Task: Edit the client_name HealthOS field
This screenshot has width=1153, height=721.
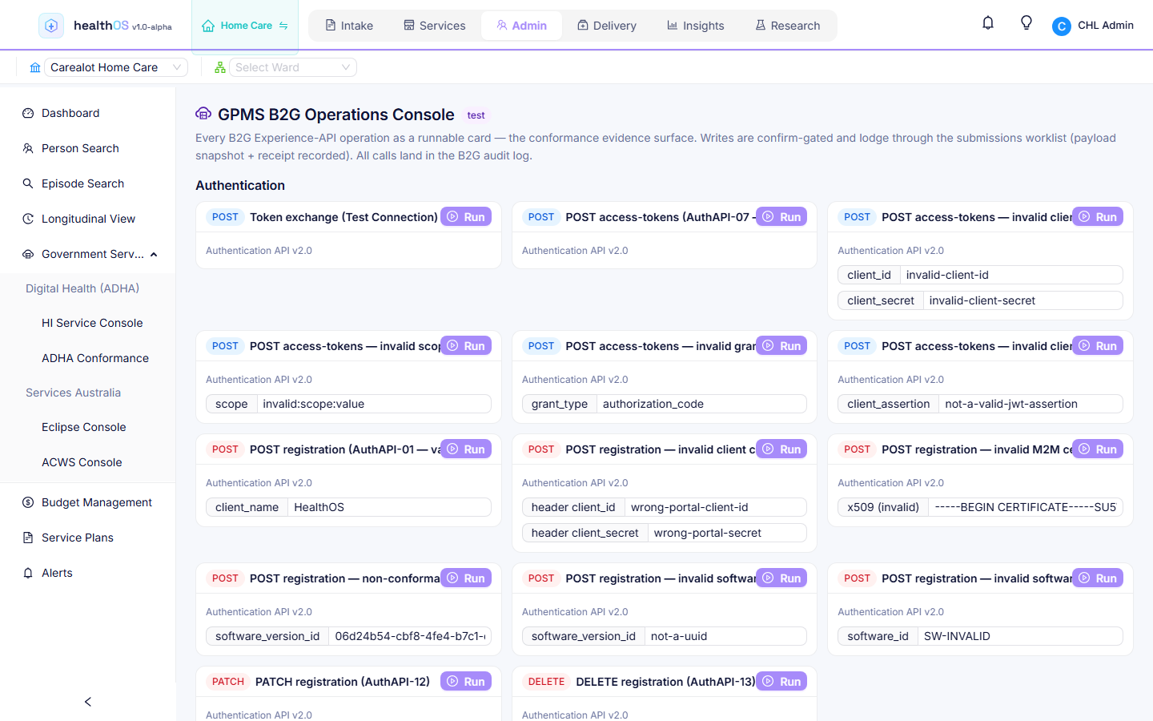Action: tap(389, 507)
